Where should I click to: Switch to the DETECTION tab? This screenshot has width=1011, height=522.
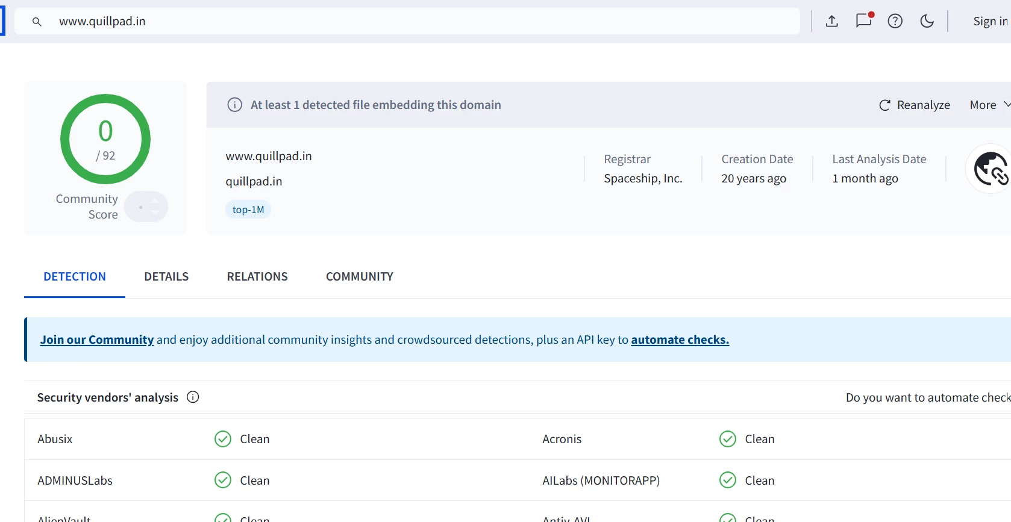[75, 276]
